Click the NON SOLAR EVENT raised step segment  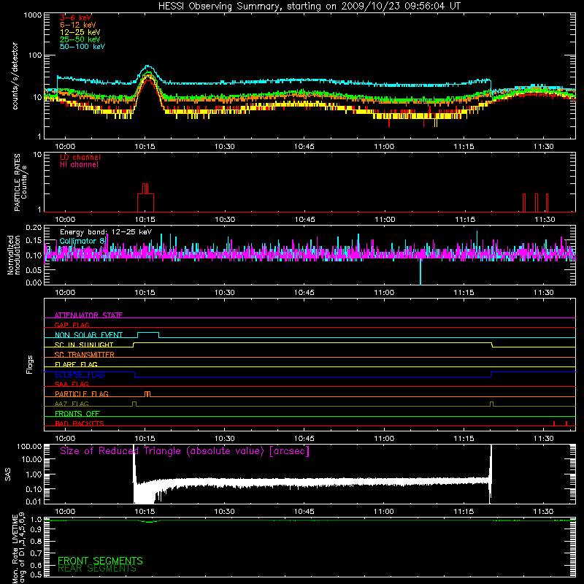(148, 333)
